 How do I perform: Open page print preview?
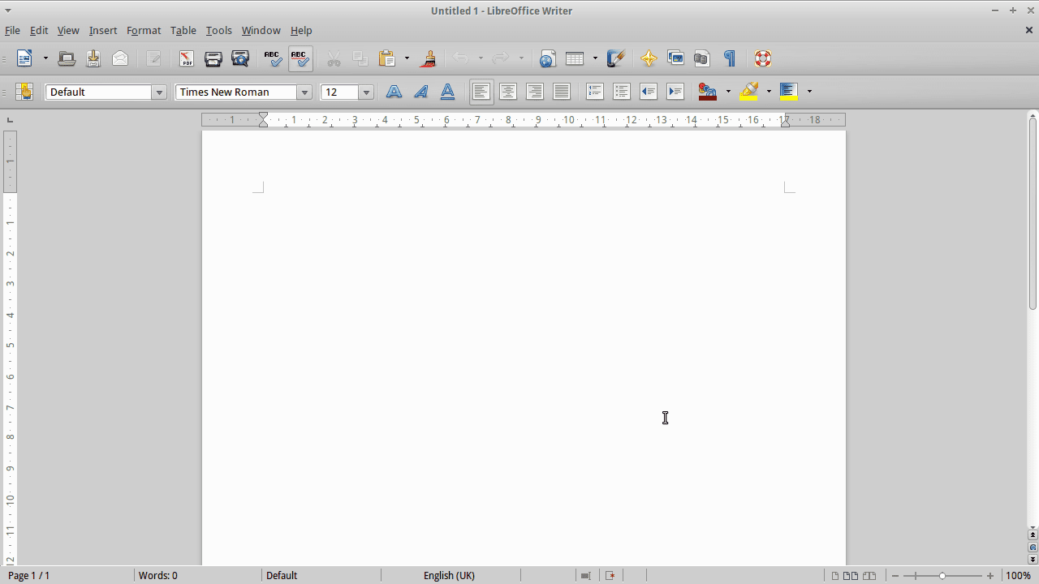tap(240, 58)
